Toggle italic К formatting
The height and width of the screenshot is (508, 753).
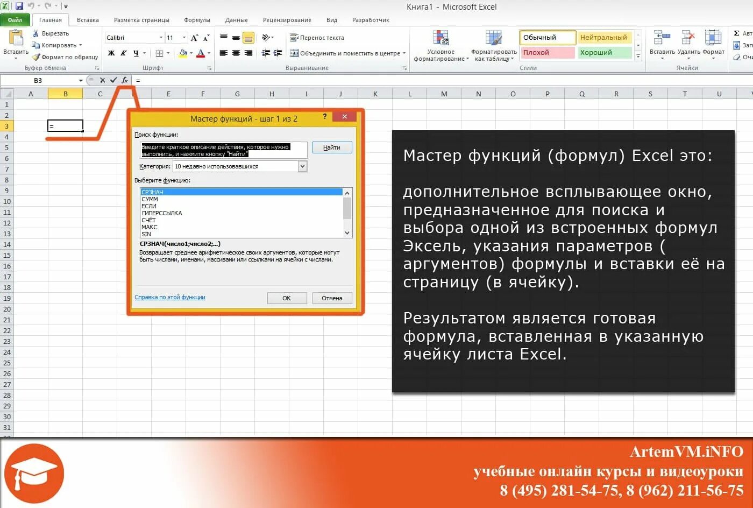(x=124, y=53)
